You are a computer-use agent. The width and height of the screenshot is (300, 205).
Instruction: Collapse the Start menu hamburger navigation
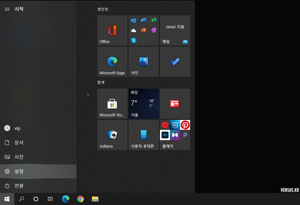click(x=7, y=9)
